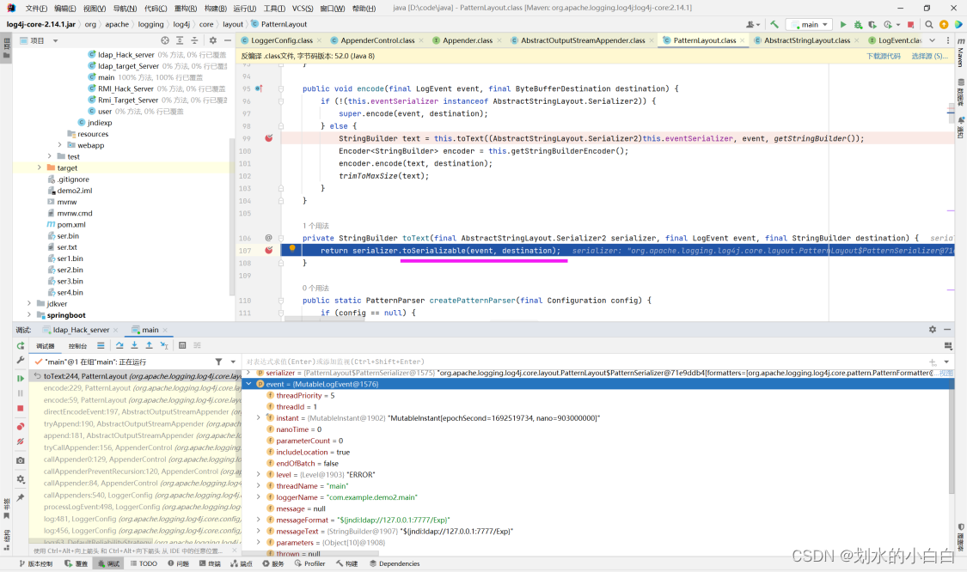Hide the project panel with minus icon
Viewport: 967px width, 572px height.
pos(228,40)
